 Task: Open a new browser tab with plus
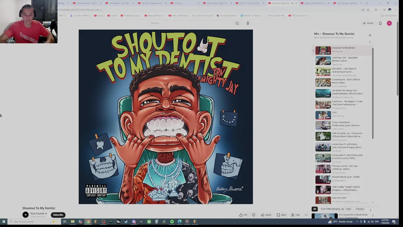pyautogui.click(x=366, y=3)
